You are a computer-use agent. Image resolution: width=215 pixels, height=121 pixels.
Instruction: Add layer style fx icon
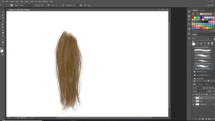pos(200,119)
